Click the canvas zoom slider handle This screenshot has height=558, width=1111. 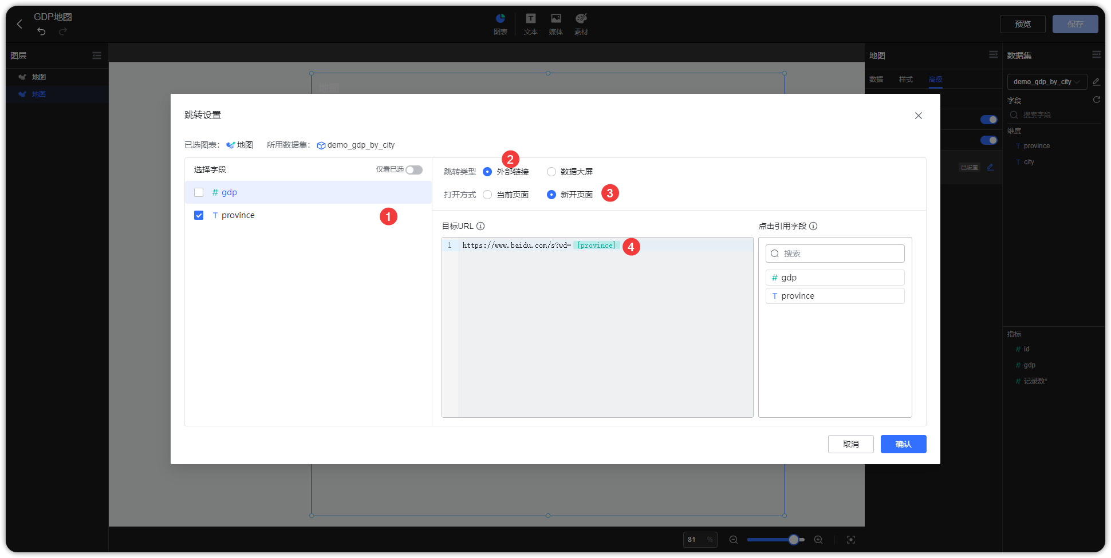[793, 540]
